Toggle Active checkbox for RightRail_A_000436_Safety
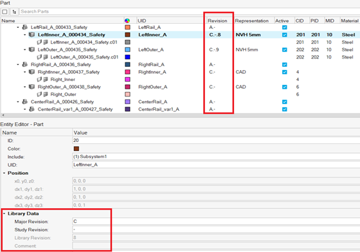360x252 pixels. pyautogui.click(x=284, y=64)
